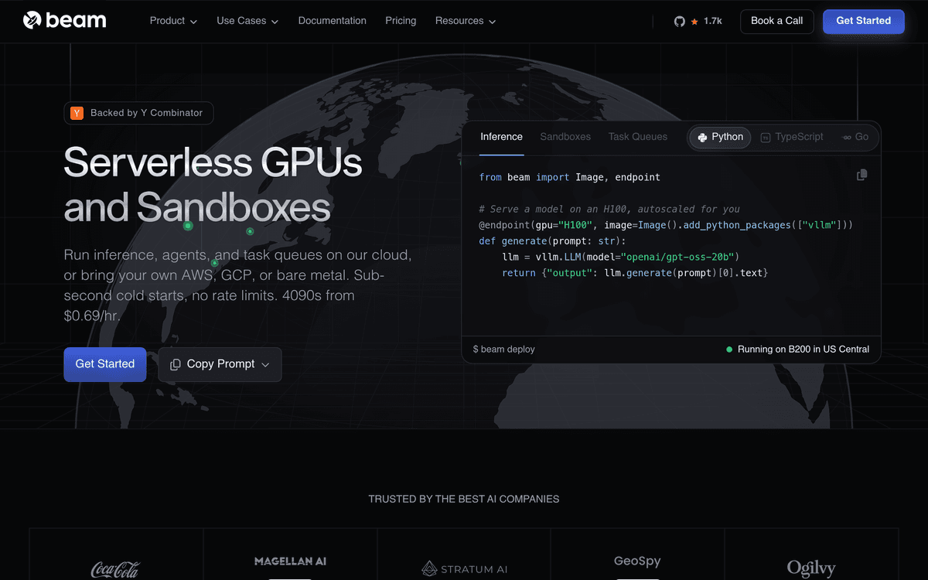The image size is (928, 580).
Task: Click the green running status dot
Action: pyautogui.click(x=729, y=350)
